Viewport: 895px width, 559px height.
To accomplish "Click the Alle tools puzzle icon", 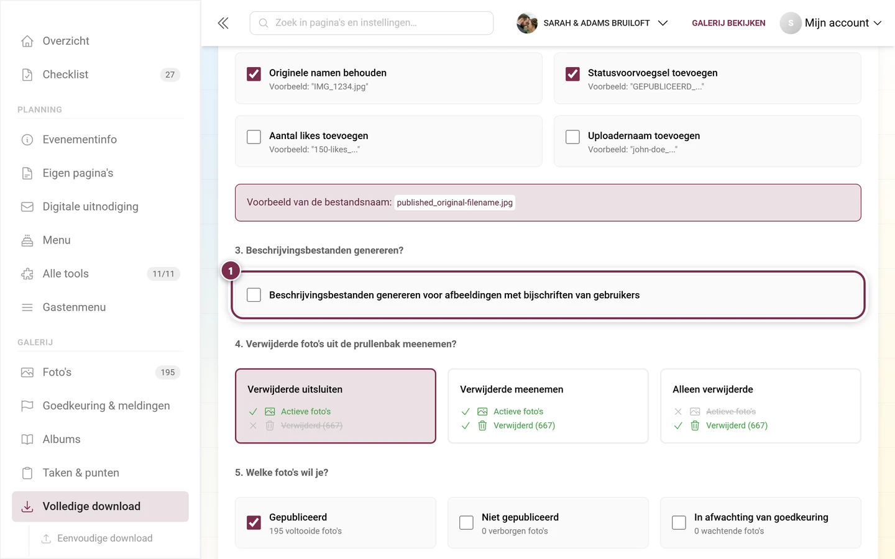I will 27,274.
